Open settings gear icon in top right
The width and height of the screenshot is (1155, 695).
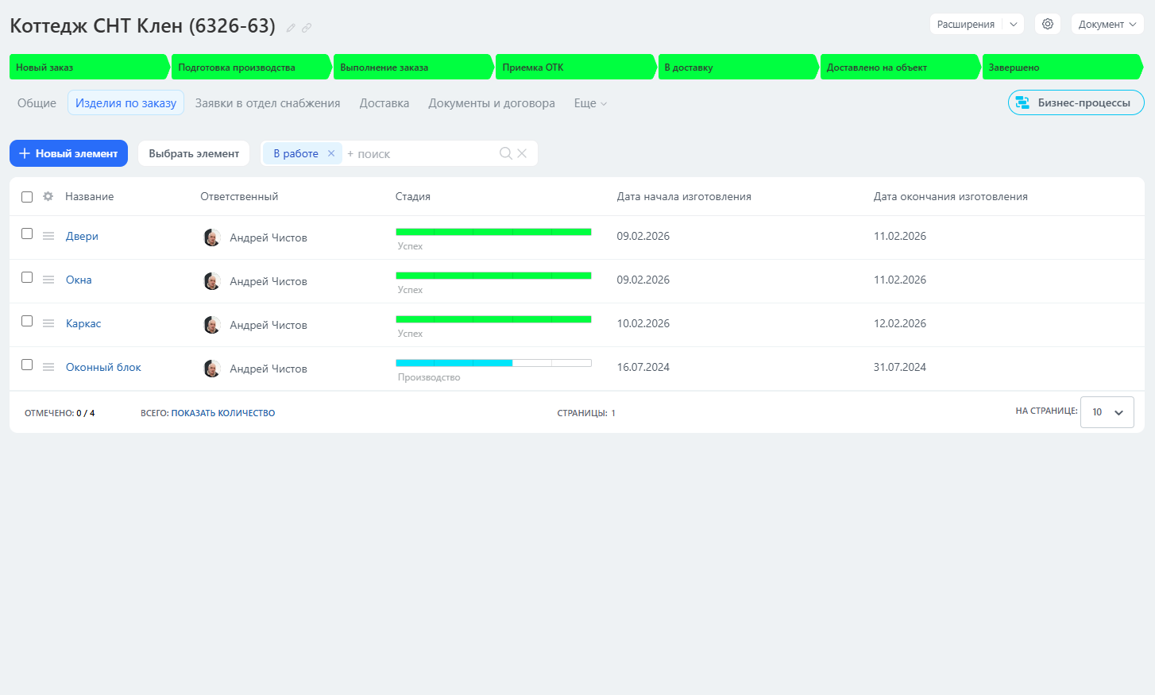[1047, 24]
